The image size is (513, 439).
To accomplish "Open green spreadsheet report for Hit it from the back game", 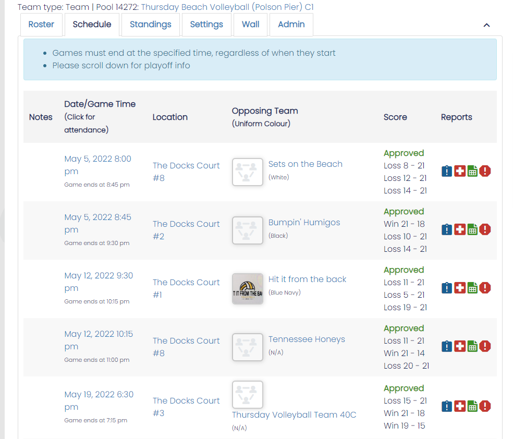I will (x=472, y=288).
